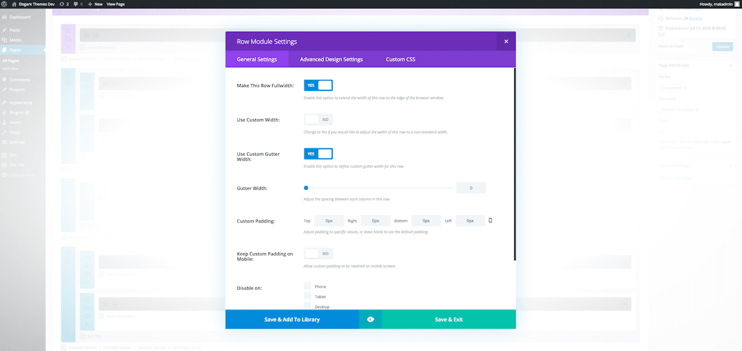Click View Page in the admin bar
This screenshot has width=742, height=351.
[x=115, y=3]
